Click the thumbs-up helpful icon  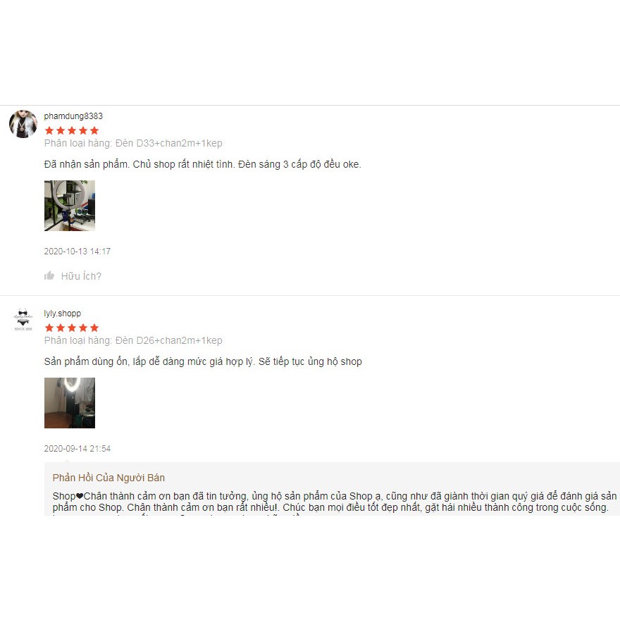tap(49, 275)
